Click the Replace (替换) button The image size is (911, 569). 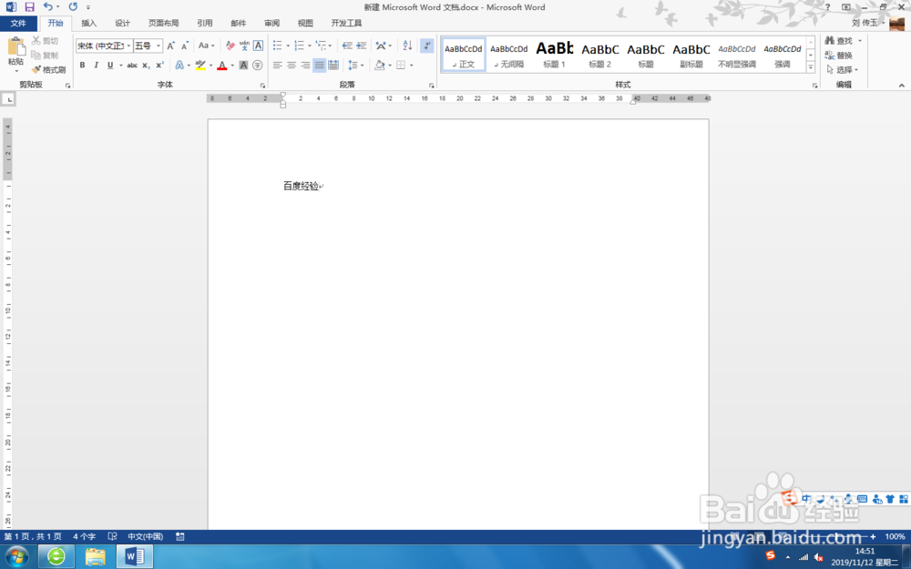[838, 56]
